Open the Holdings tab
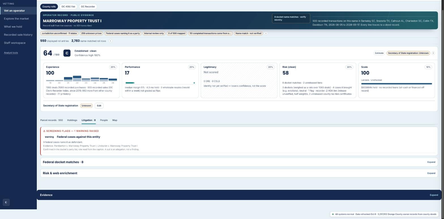 [x=72, y=120]
